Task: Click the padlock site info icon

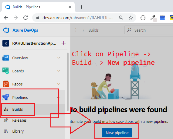Action: (38, 18)
